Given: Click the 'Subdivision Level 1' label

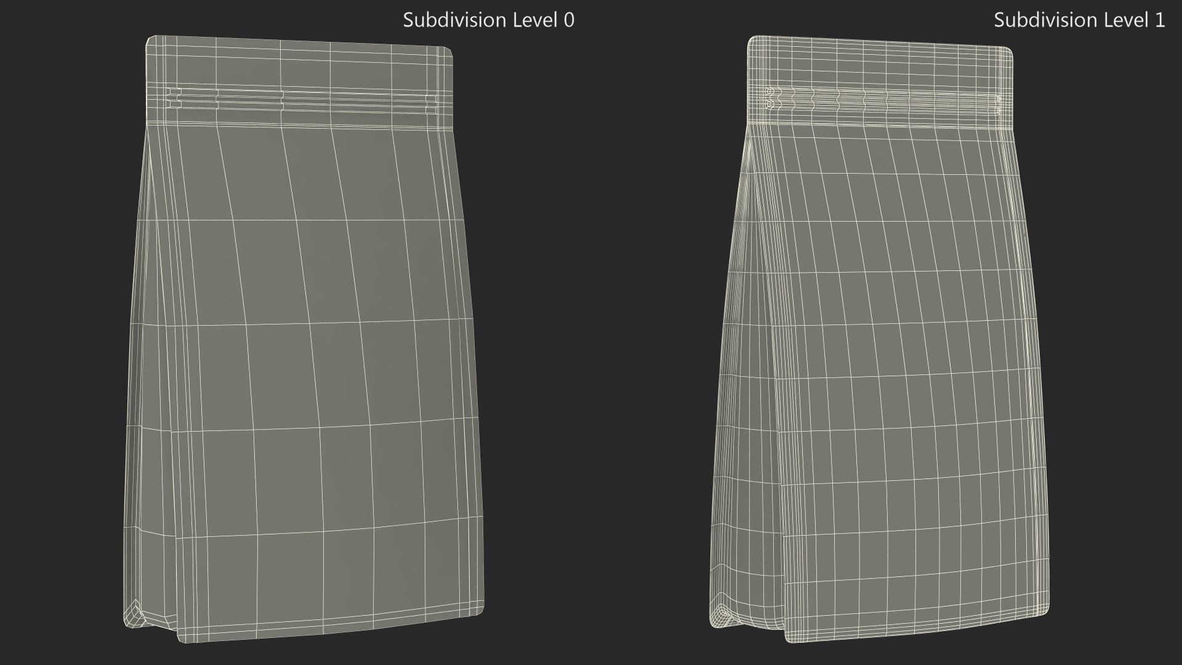Looking at the screenshot, I should [1079, 20].
